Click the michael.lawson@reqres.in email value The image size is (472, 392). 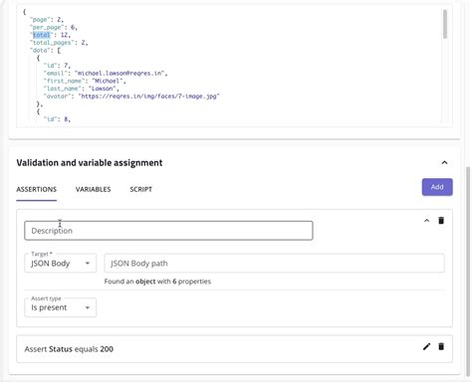[x=120, y=73]
